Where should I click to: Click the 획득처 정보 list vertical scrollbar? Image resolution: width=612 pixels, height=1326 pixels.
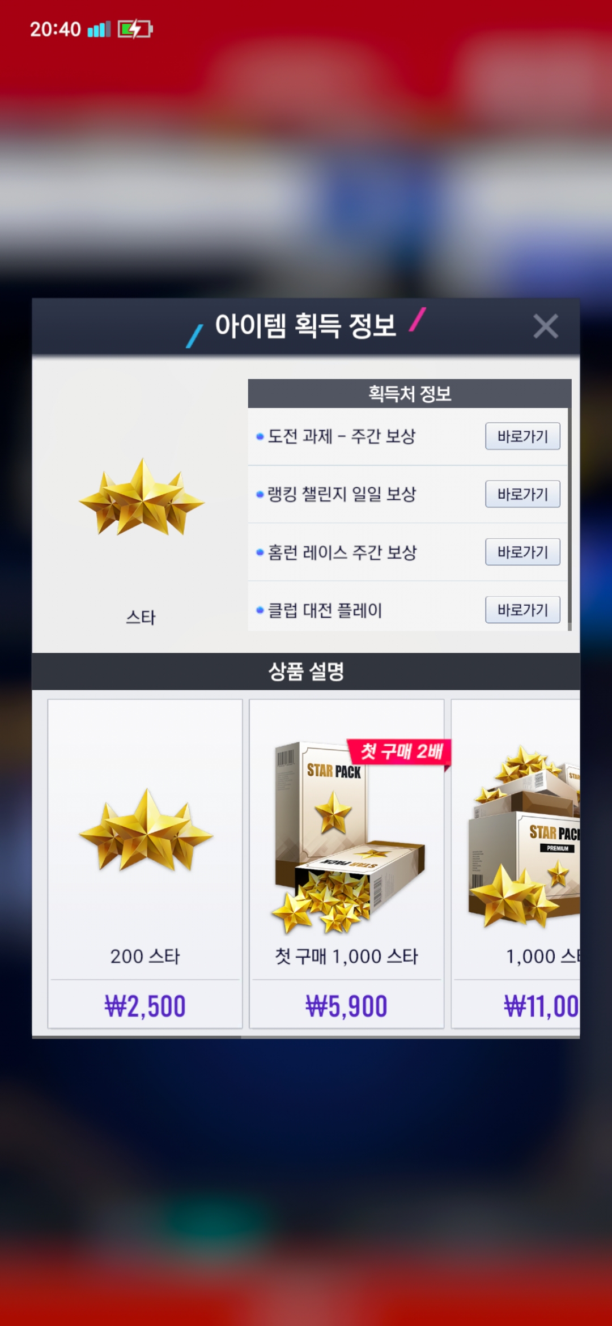pos(569,505)
